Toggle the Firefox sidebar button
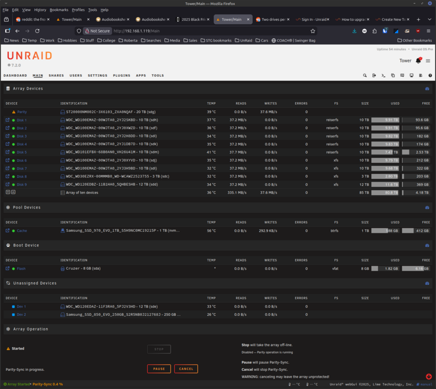 pyautogui.click(x=7, y=31)
